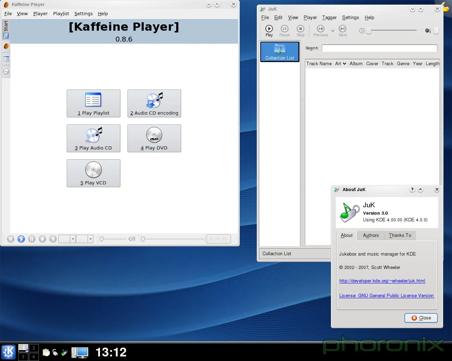Select Collection List in JuK playlist sidebar

280,51
